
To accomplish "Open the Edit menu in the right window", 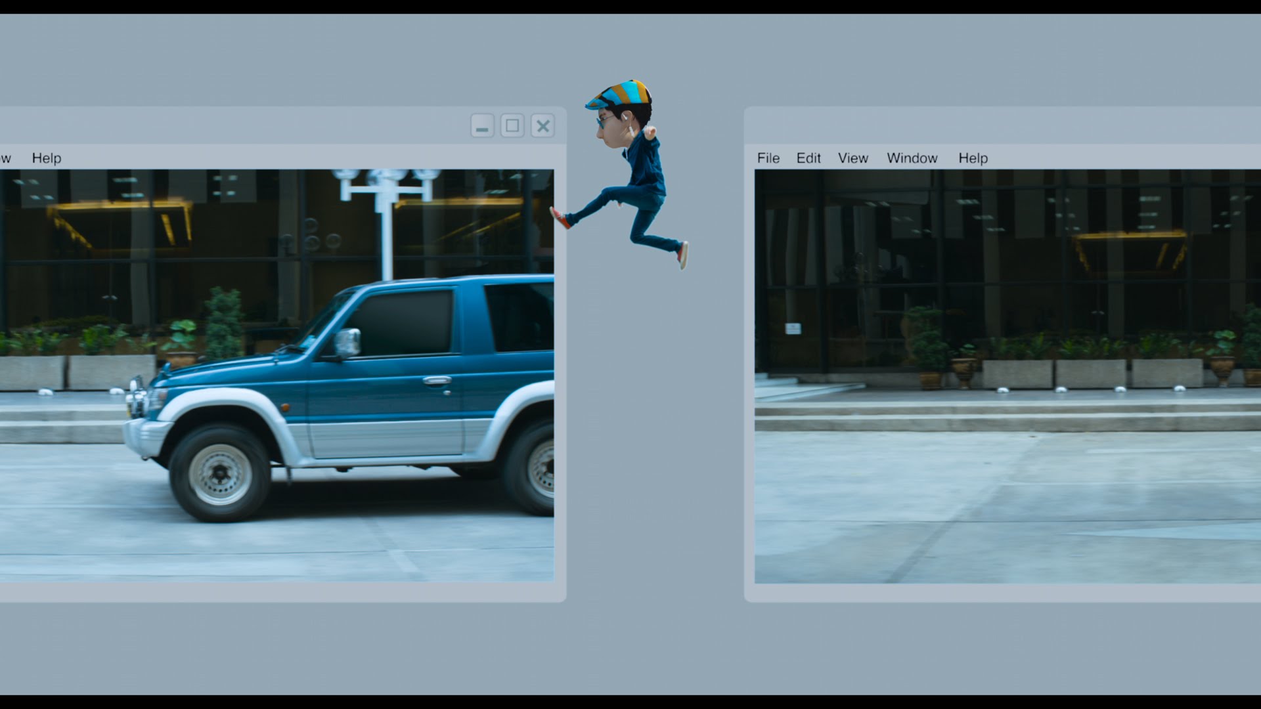I will pyautogui.click(x=808, y=158).
